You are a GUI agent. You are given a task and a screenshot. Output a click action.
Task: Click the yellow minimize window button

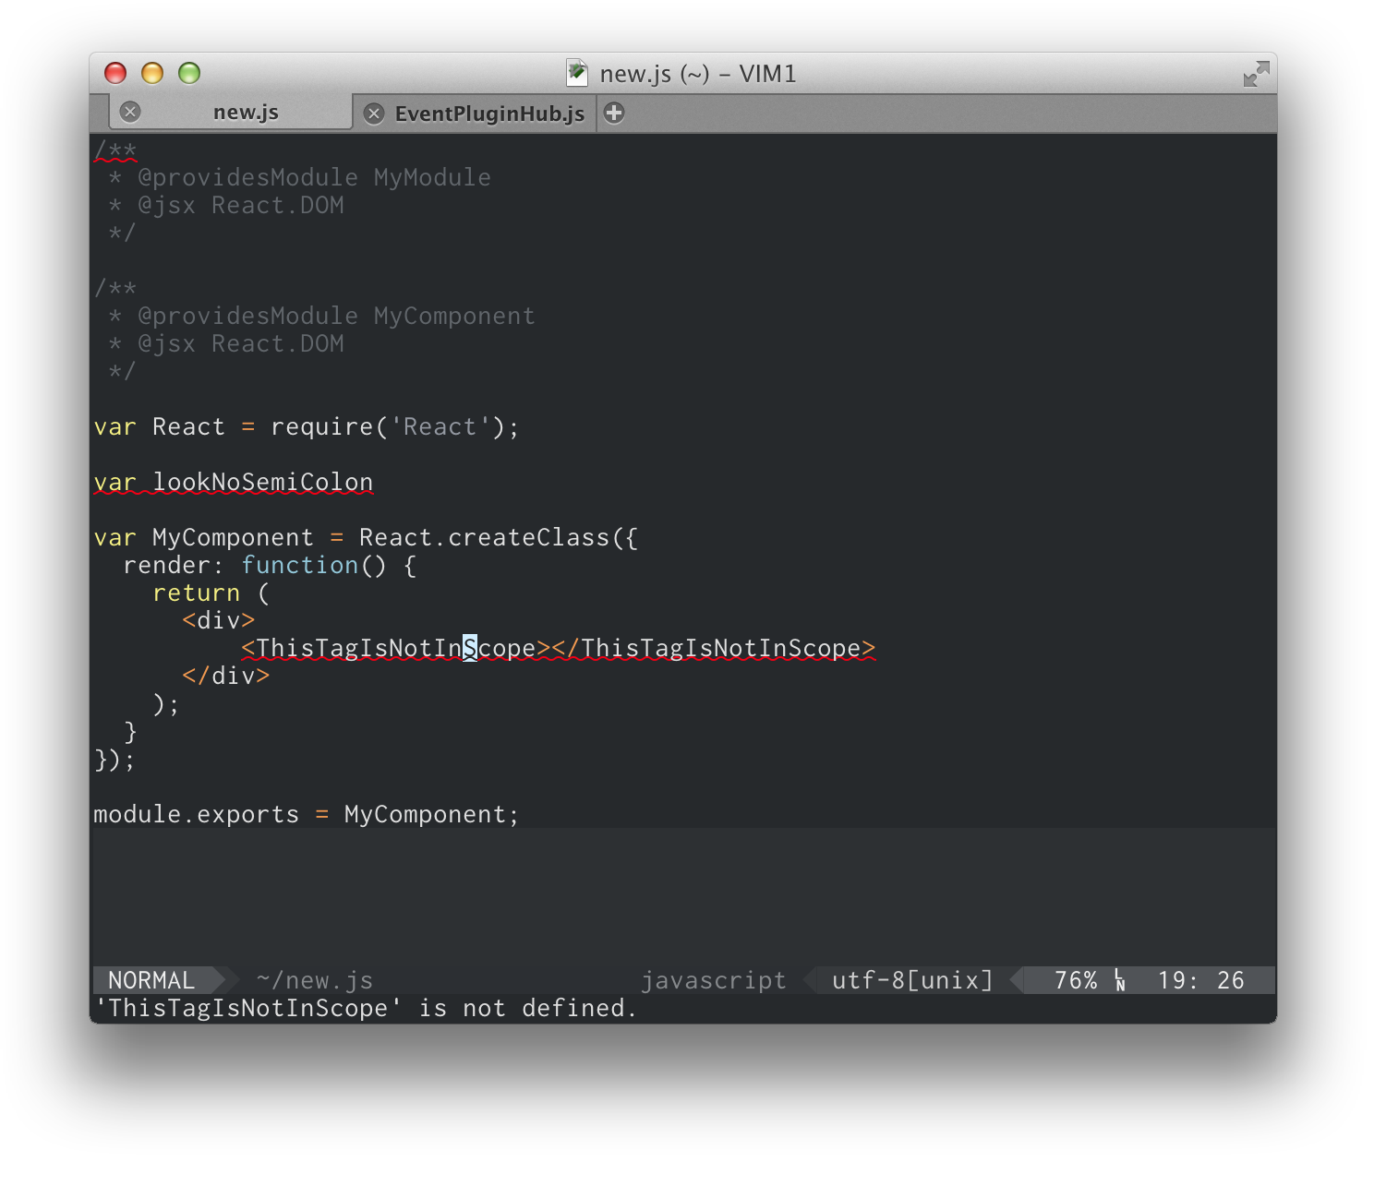click(x=152, y=73)
